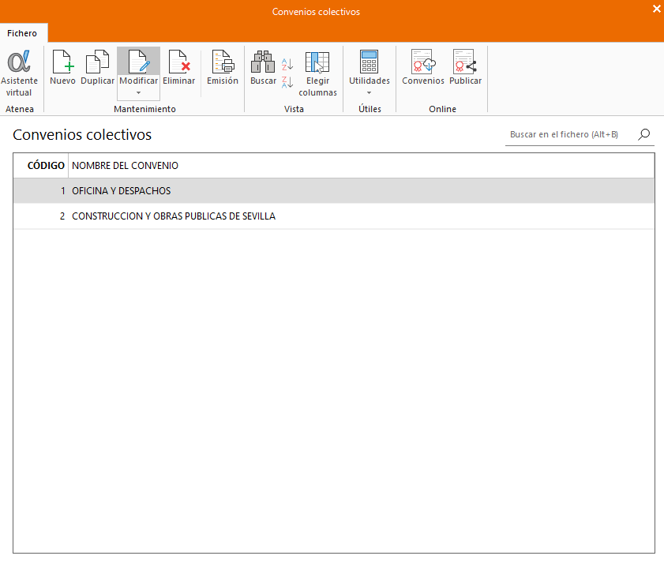Switch to the Fichero tab
This screenshot has width=664, height=567.
click(22, 33)
